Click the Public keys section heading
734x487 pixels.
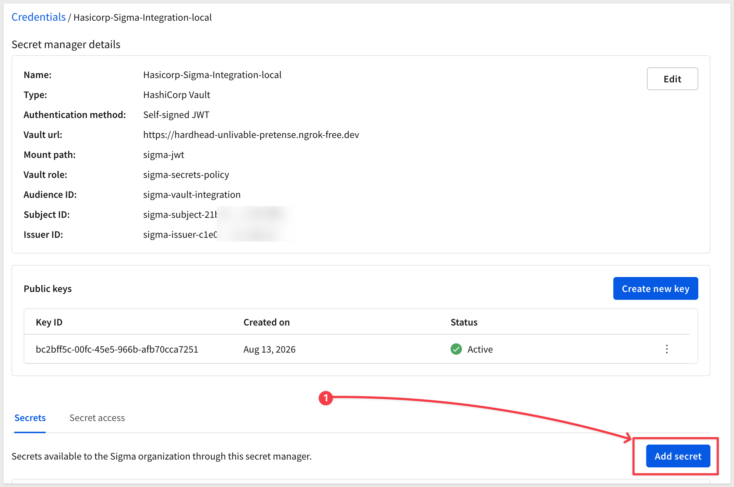click(x=47, y=288)
